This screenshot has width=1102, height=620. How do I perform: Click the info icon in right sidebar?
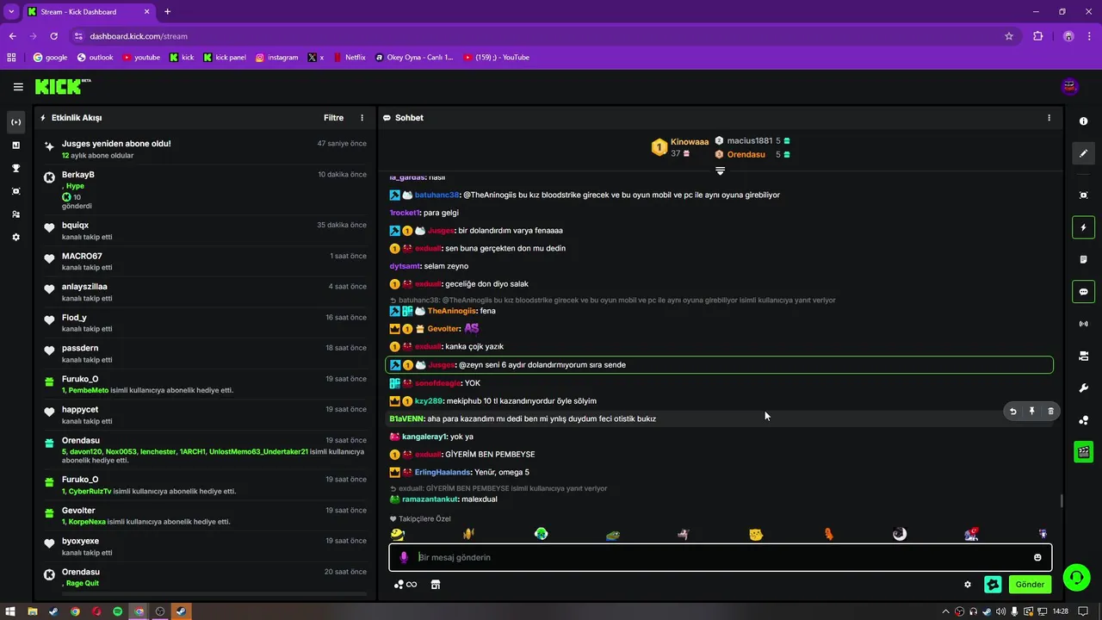coord(1083,121)
